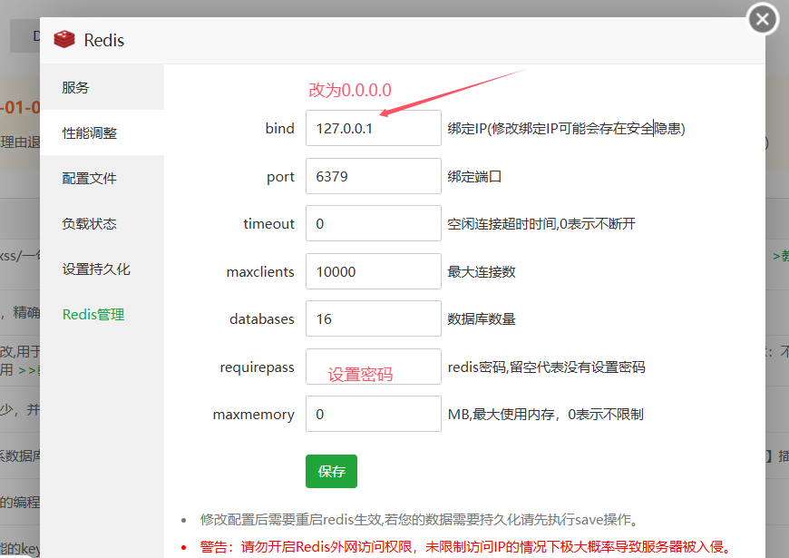789x558 pixels.
Task: Click the 修改配置后需要重启redis note
Action: (419, 519)
